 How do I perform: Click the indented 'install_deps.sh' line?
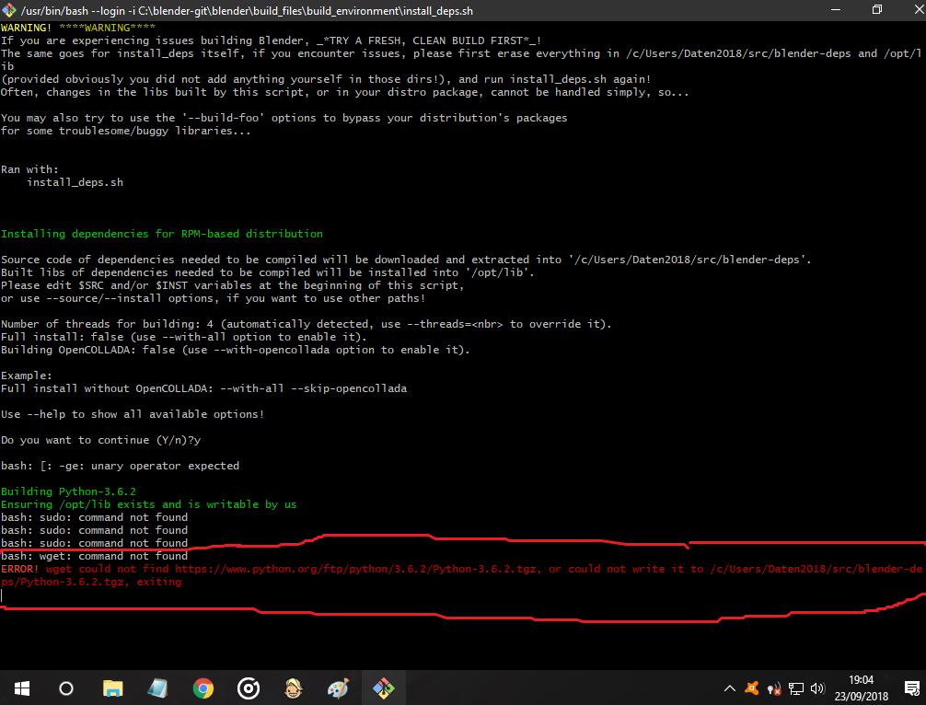pos(75,182)
